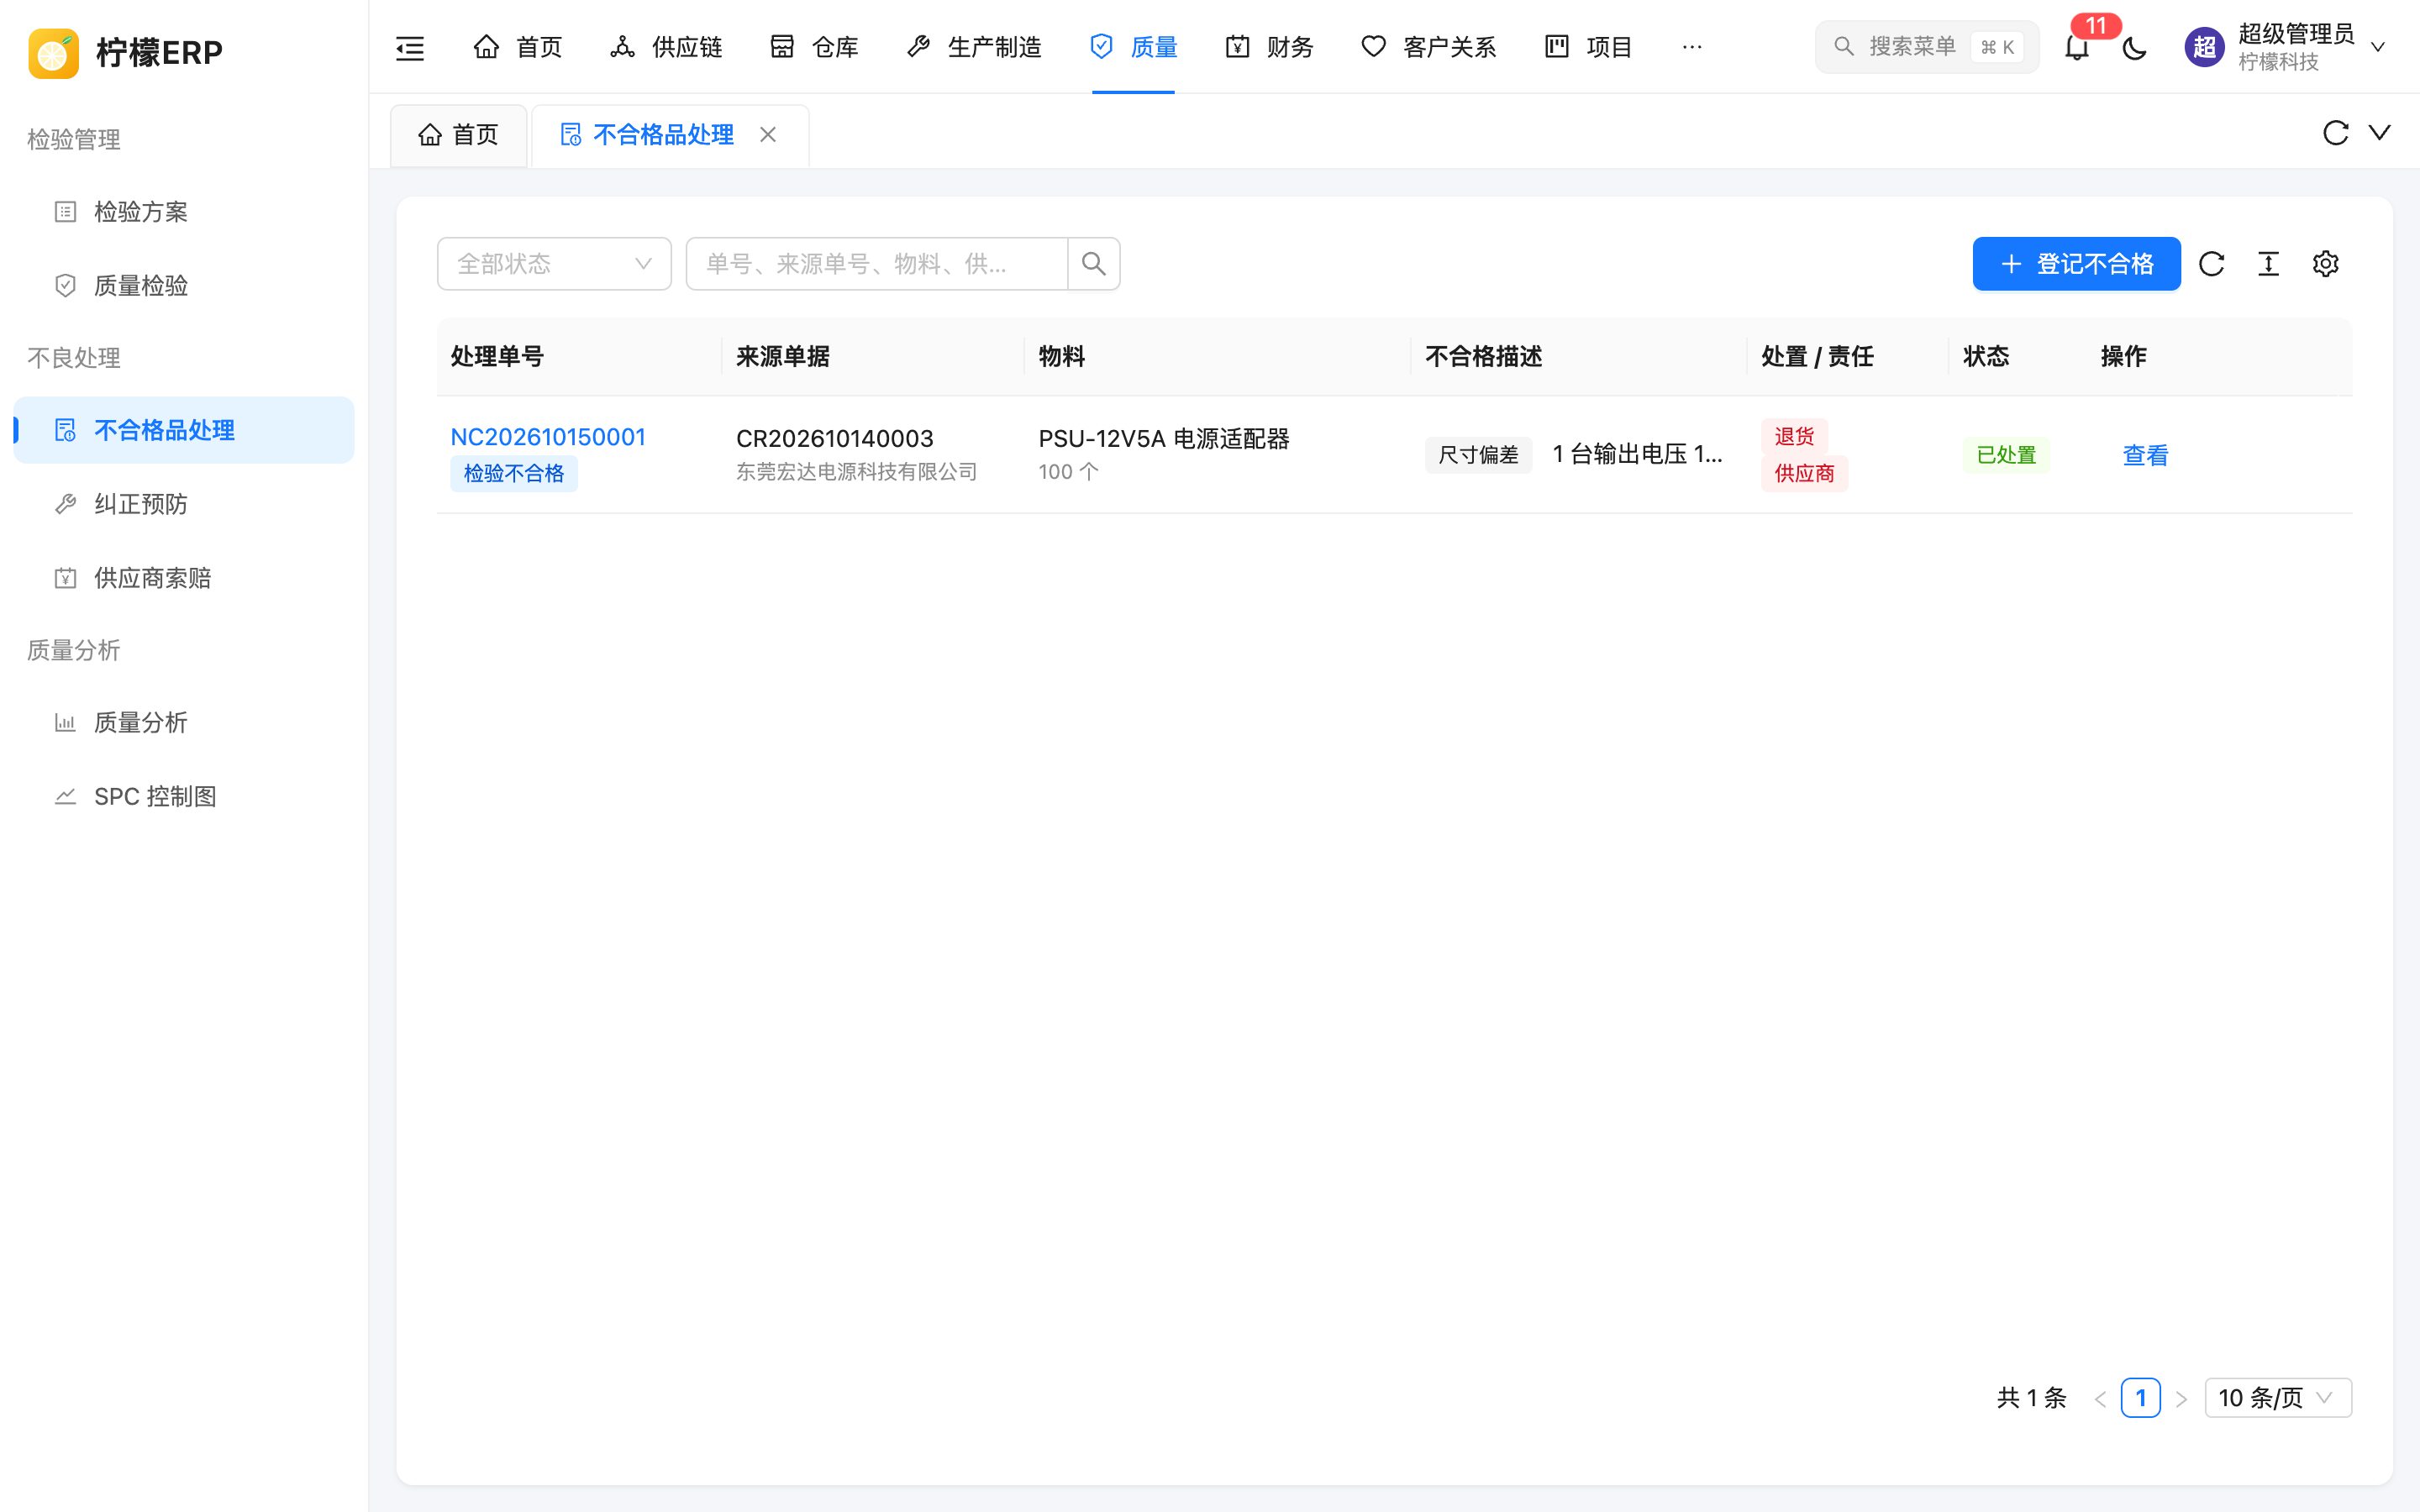Open the 供应链 top menu
Viewport: 2420px width, 1512px height.
coord(666,47)
